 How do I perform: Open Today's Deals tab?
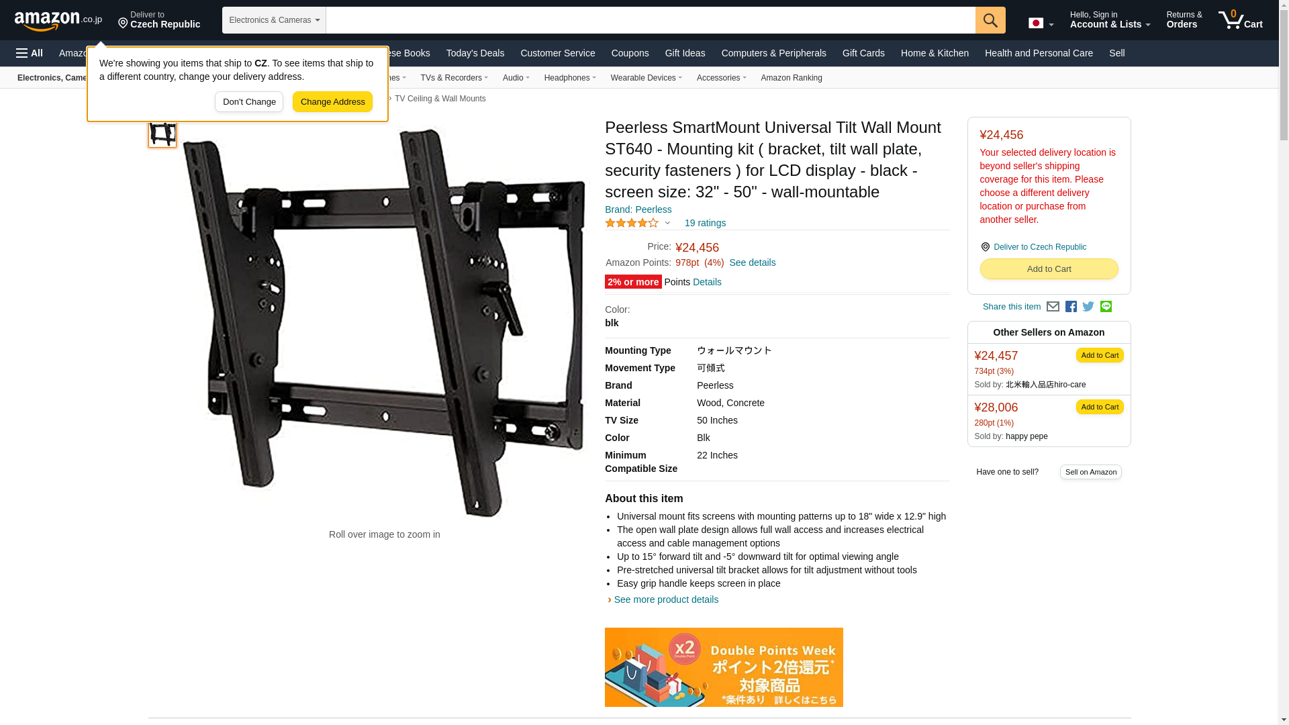point(475,53)
